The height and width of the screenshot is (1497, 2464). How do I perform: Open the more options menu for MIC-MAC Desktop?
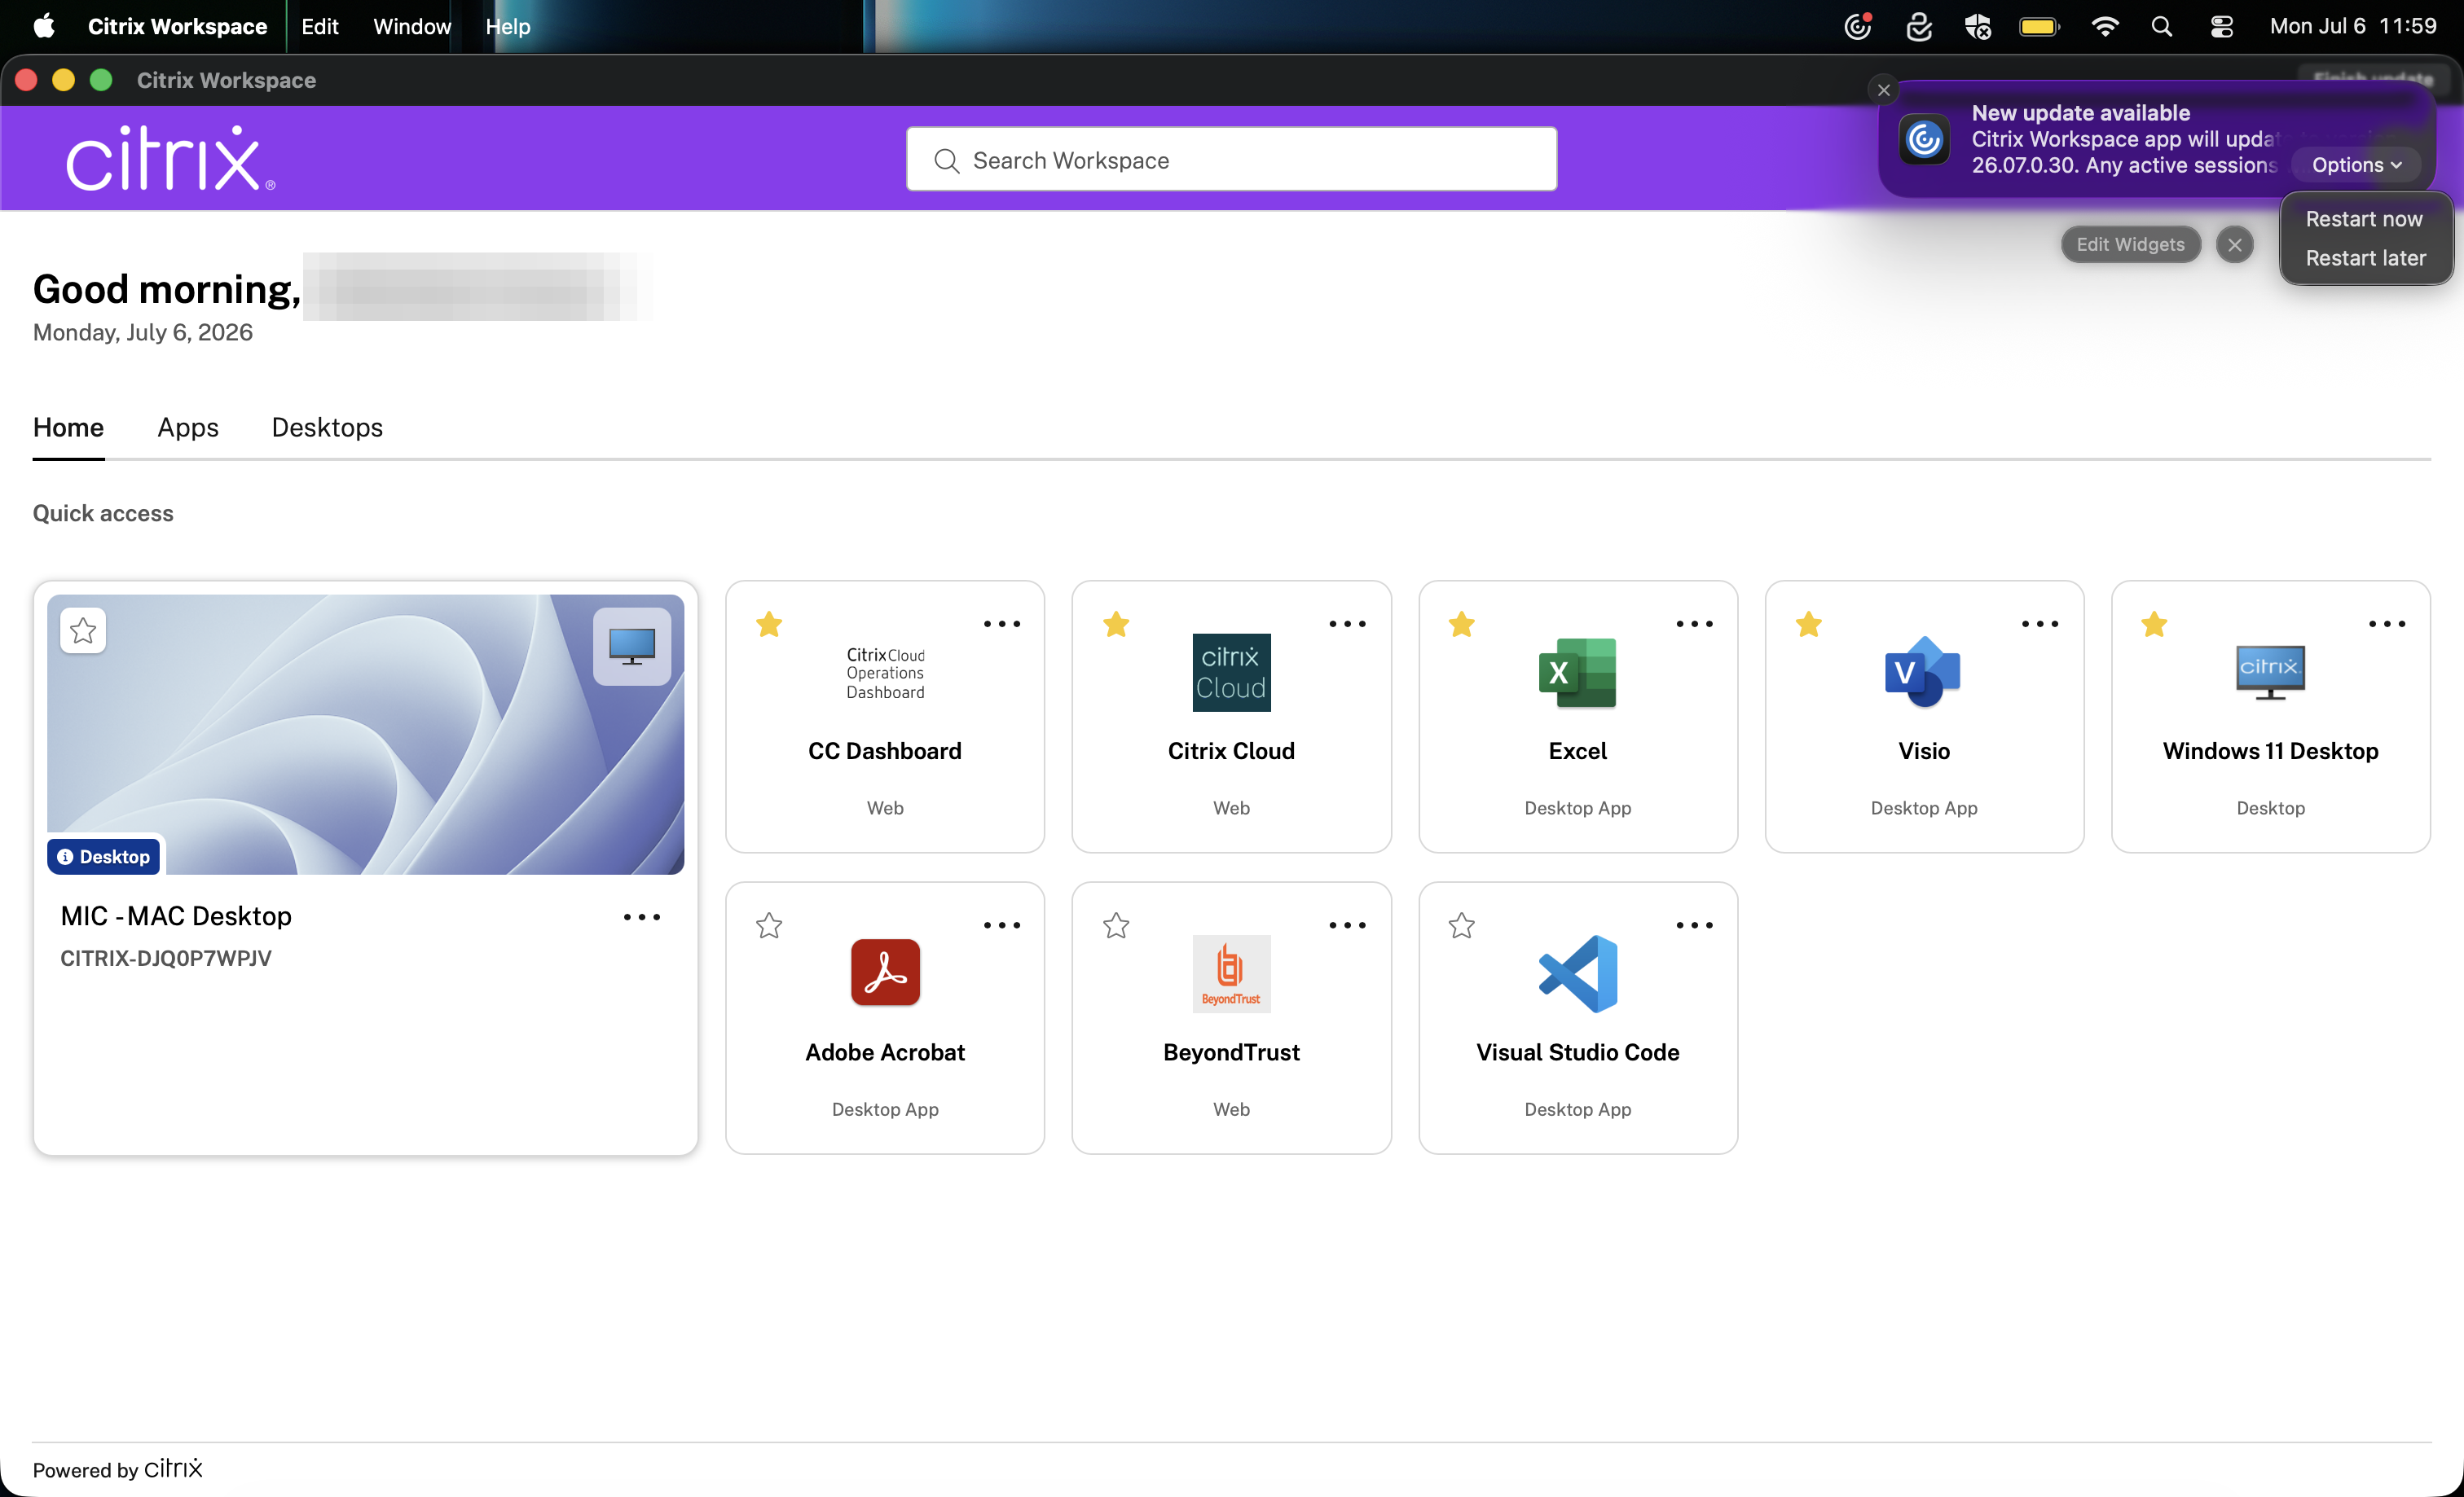pos(642,916)
